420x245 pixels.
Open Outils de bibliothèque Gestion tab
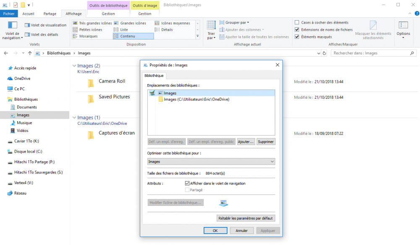pos(108,14)
